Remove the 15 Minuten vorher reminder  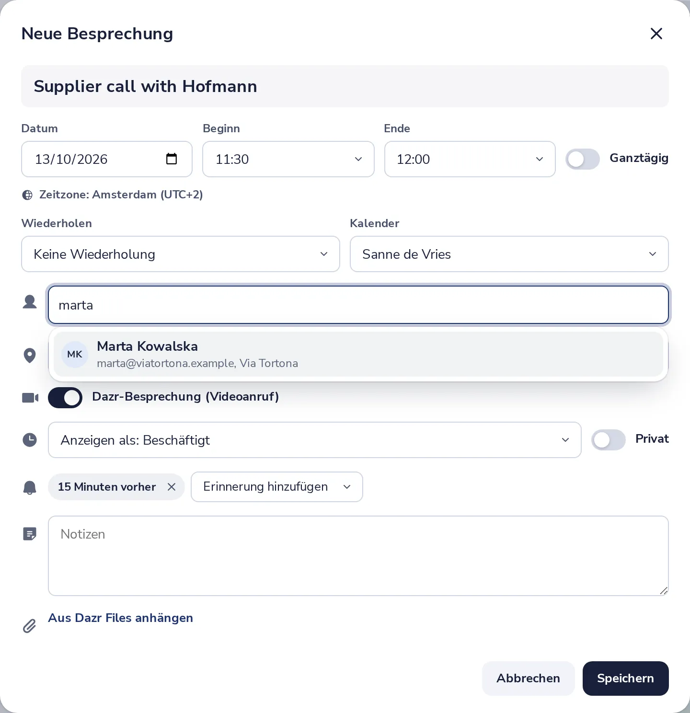coord(172,487)
